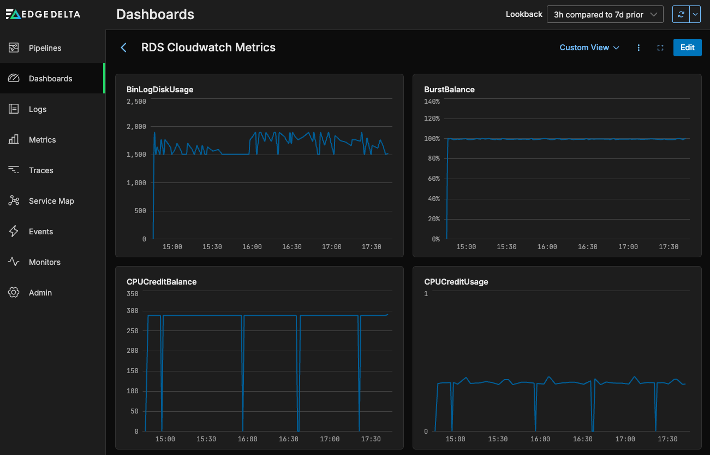Click the Edge Delta logo
710x455 pixels.
click(x=43, y=15)
